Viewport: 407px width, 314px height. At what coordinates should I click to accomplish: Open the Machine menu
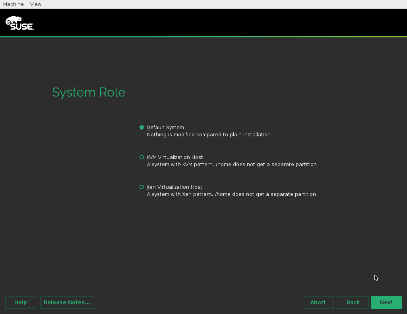click(13, 4)
